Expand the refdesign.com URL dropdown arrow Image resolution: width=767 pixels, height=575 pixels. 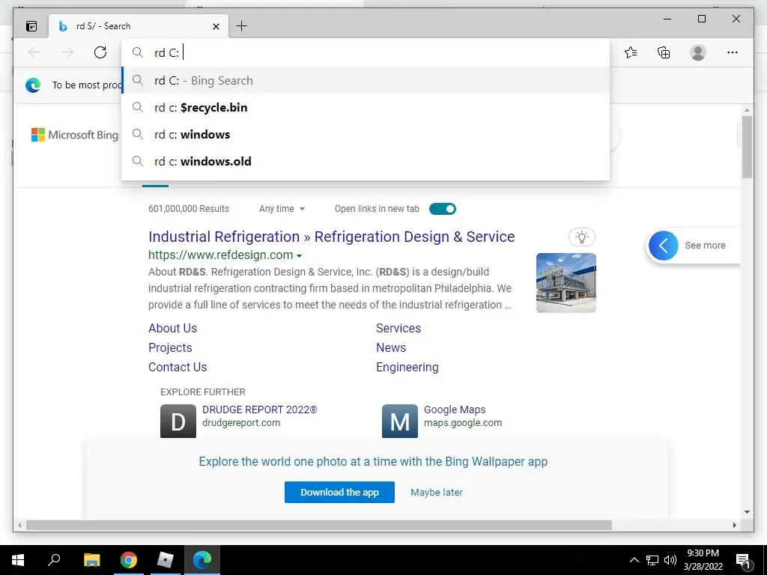pos(300,256)
